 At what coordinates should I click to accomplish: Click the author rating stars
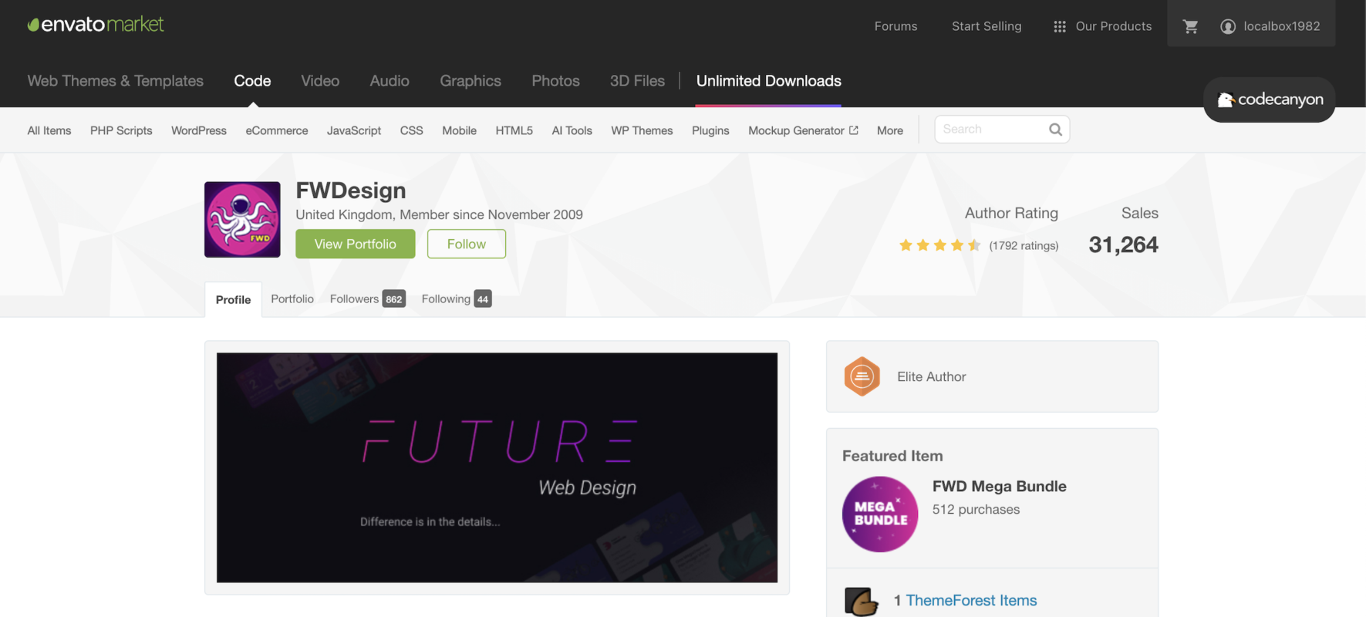tap(939, 245)
